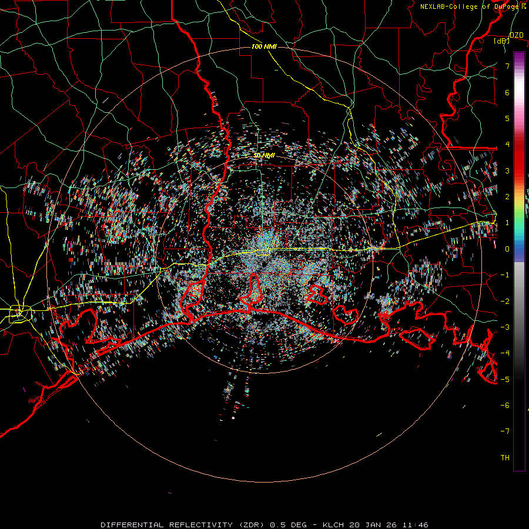Click the DZD product label above the scale
The image size is (529, 529).
coord(517,35)
